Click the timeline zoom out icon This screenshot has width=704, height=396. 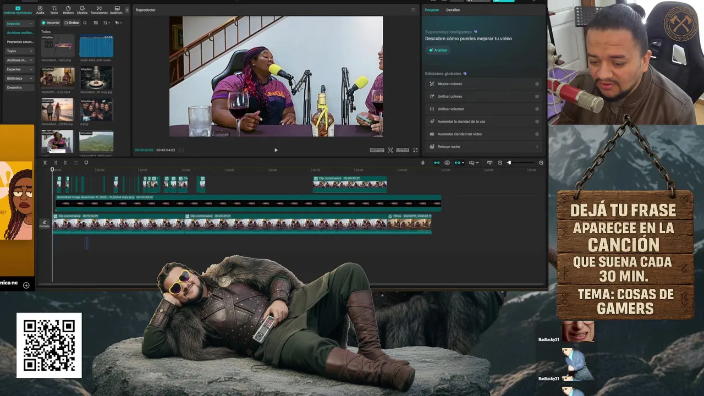point(500,163)
